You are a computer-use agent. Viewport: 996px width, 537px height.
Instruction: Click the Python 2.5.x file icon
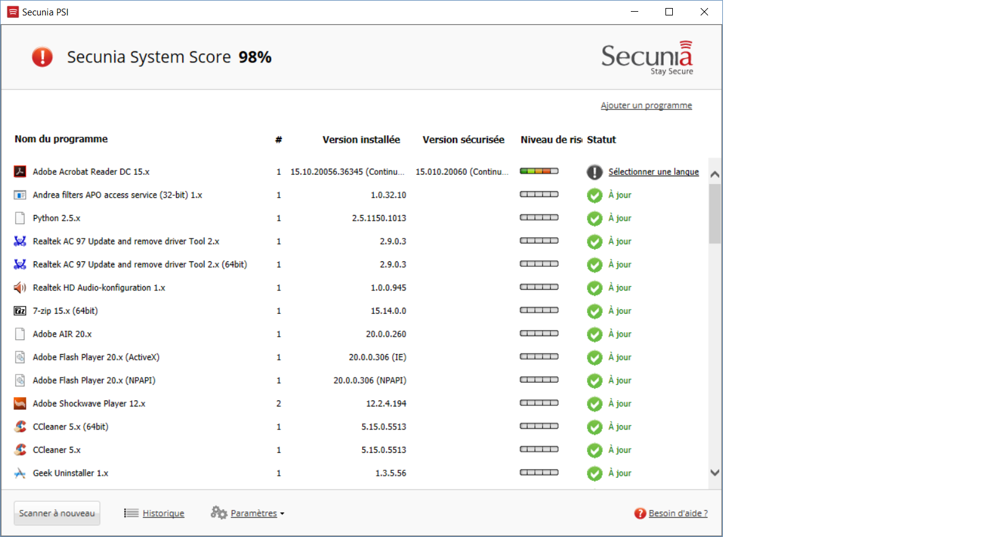[x=20, y=218]
